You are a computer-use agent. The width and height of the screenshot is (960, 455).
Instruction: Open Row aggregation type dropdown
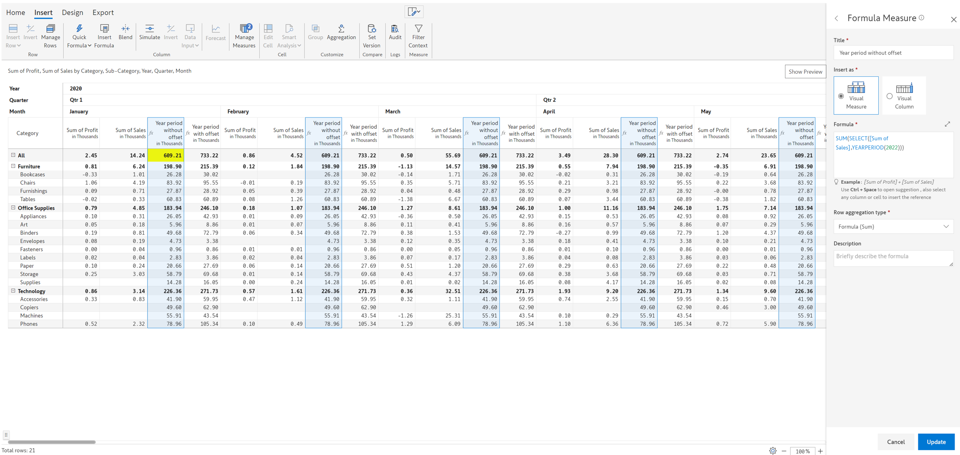[893, 227]
